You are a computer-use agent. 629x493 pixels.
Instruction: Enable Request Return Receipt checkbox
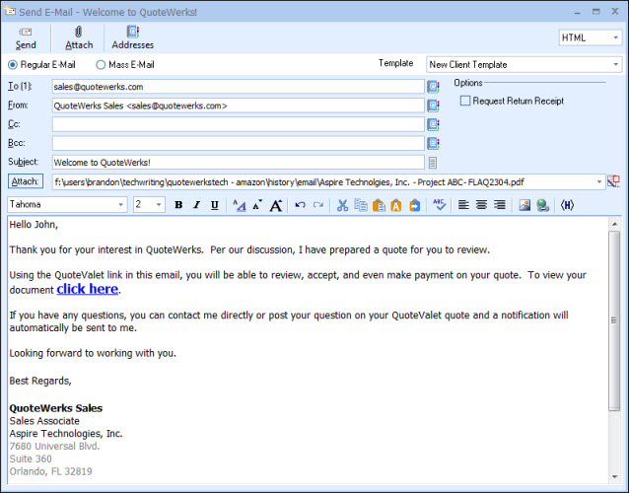pyautogui.click(x=465, y=101)
